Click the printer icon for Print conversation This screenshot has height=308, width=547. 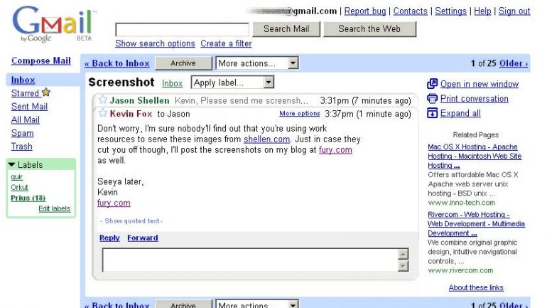432,99
